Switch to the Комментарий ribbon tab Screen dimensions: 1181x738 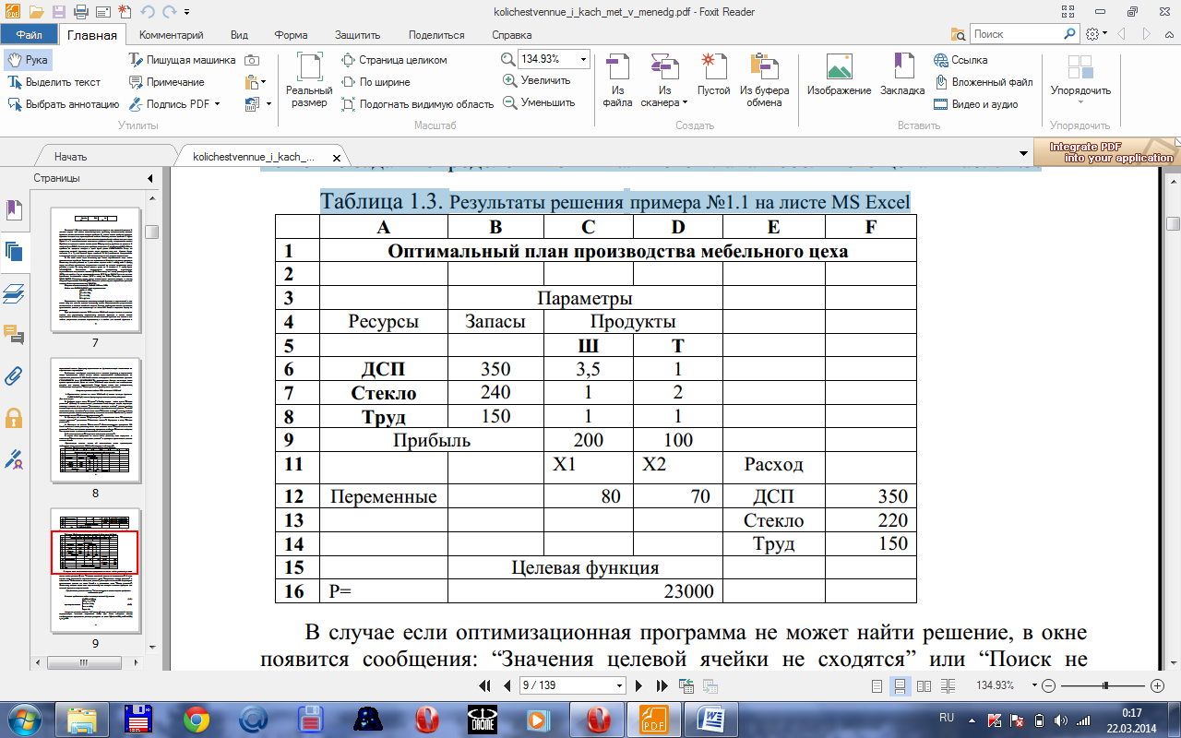tap(171, 35)
